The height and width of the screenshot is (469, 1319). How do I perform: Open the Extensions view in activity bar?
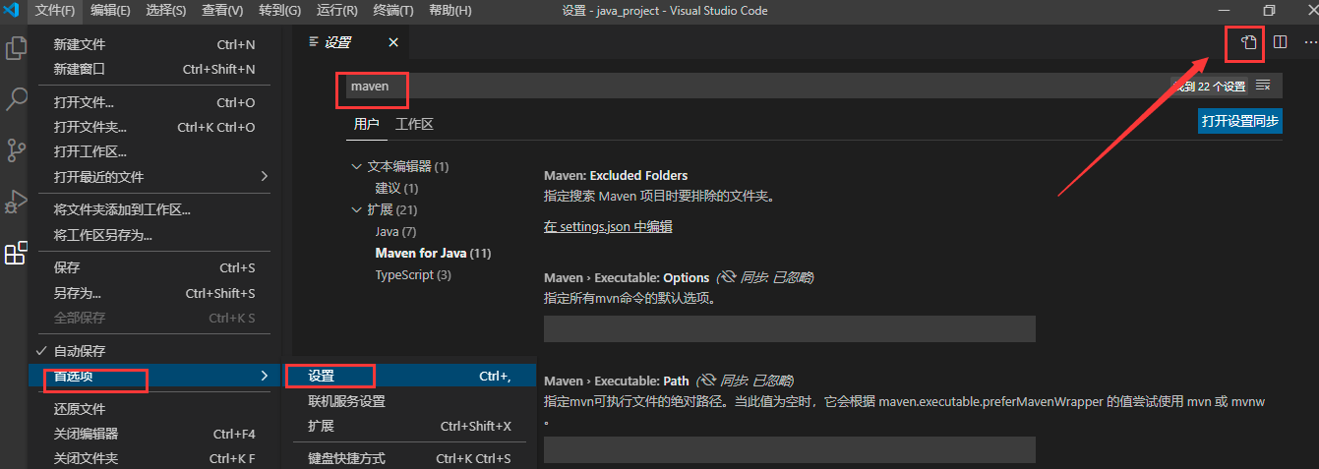pyautogui.click(x=16, y=253)
